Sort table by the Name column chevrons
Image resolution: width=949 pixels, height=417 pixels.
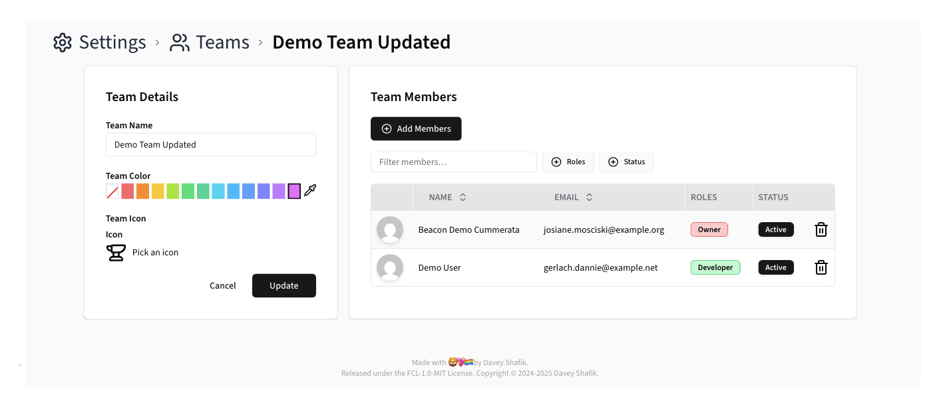(x=464, y=197)
